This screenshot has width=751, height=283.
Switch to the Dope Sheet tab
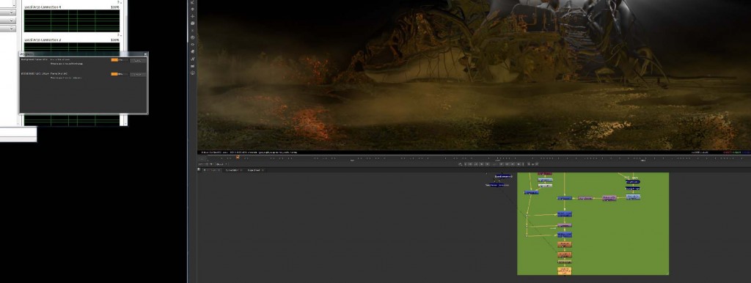click(253, 170)
